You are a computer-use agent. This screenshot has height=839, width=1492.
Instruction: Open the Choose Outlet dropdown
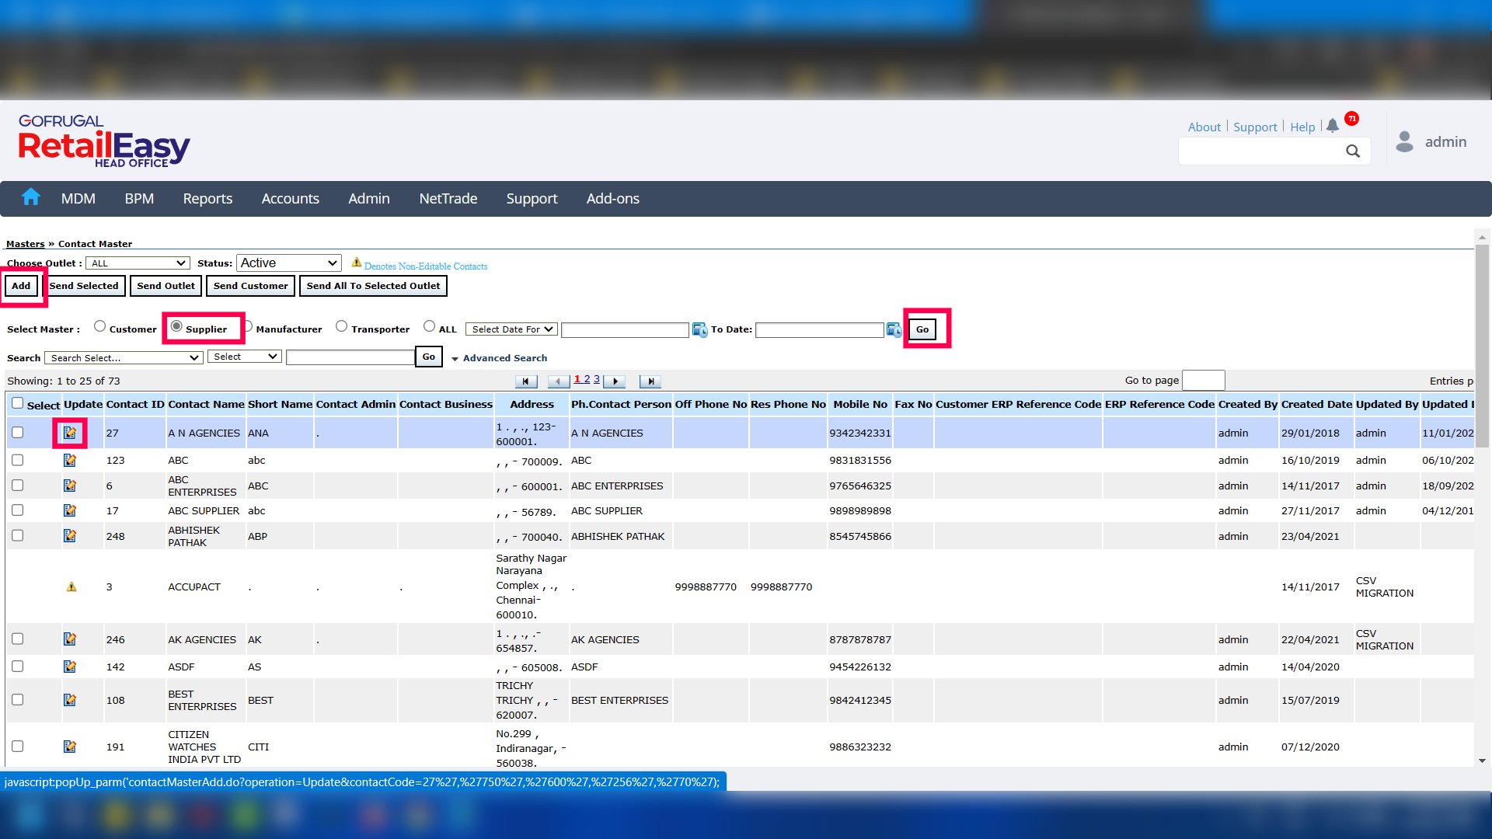click(x=138, y=263)
